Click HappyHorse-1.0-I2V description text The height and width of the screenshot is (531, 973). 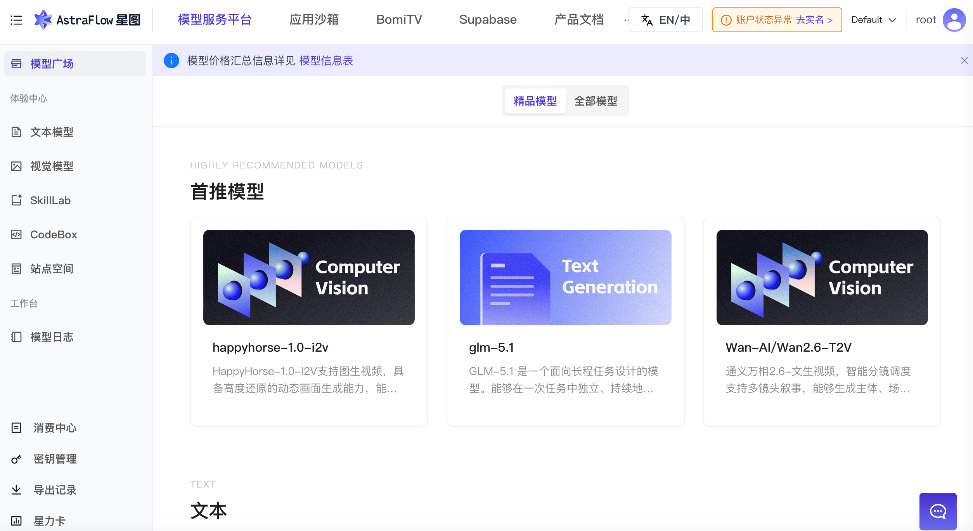click(x=308, y=380)
